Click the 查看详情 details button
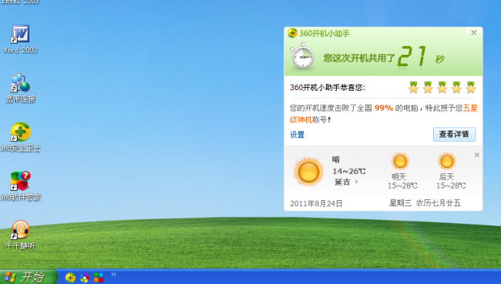 coord(454,135)
